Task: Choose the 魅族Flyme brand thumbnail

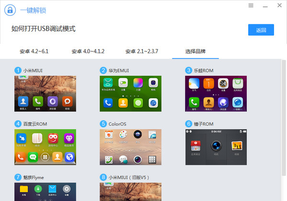Action: [45, 192]
